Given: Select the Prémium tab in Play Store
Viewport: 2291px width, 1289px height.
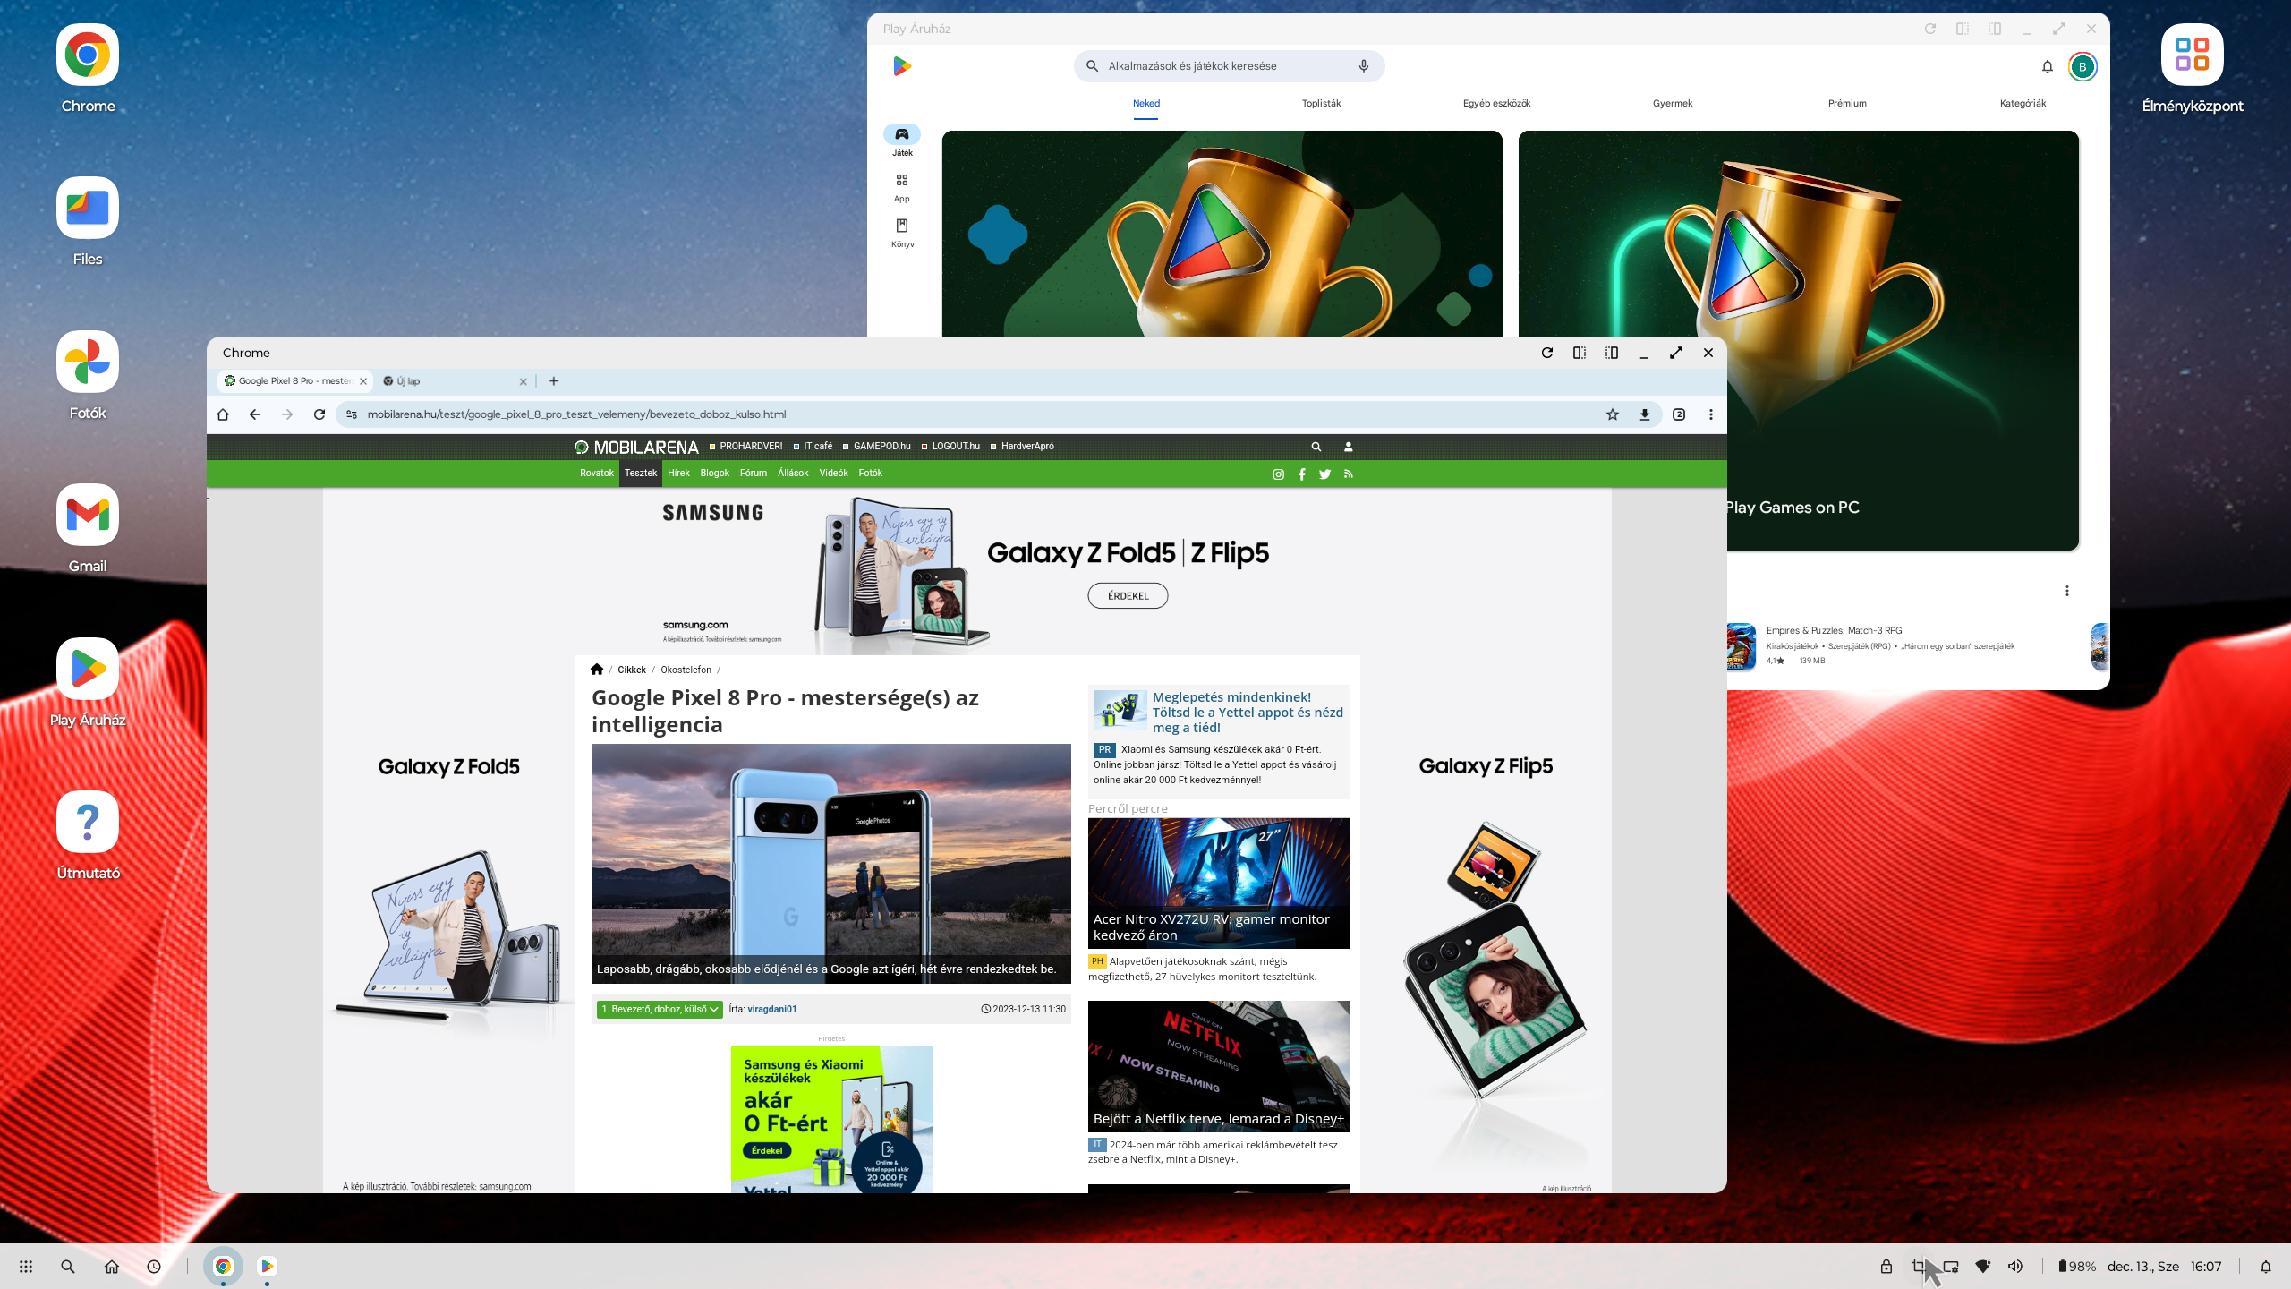Looking at the screenshot, I should tap(1847, 104).
